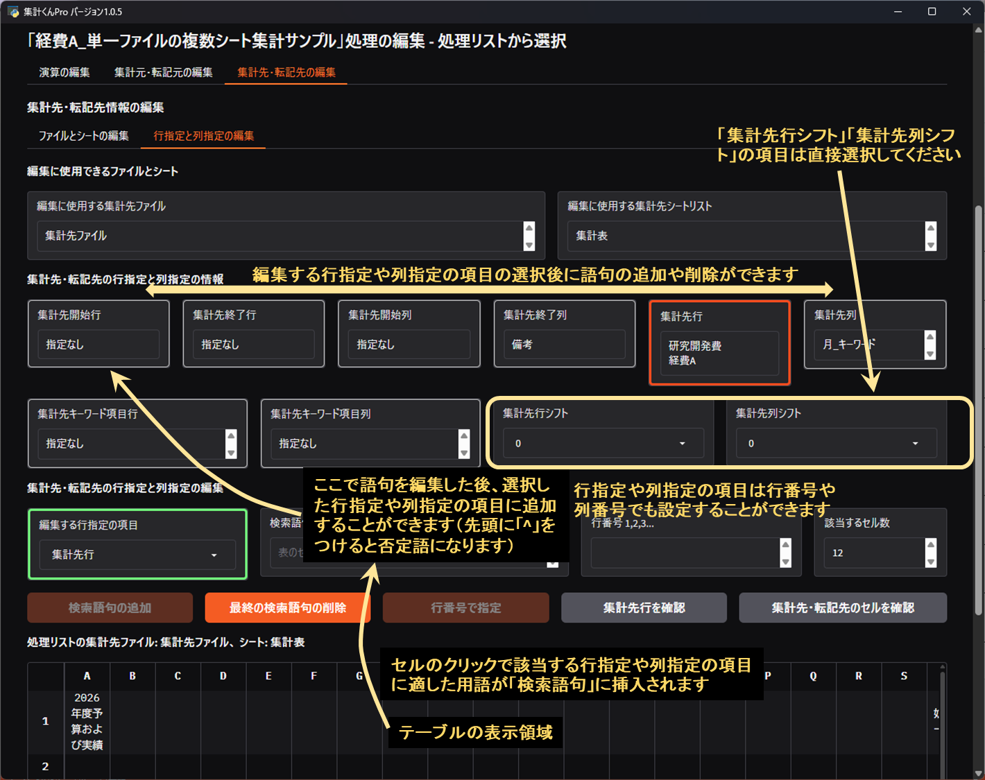Click column header F in table
This screenshot has width=985, height=780.
(314, 676)
